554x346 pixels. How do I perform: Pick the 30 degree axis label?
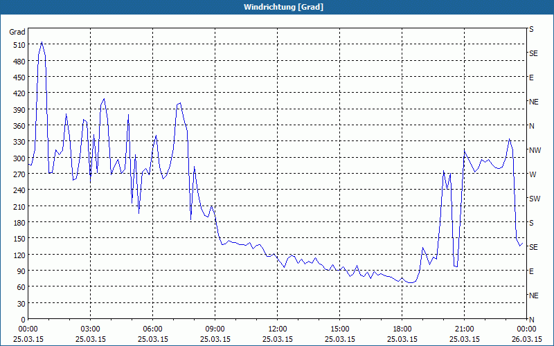[21, 303]
